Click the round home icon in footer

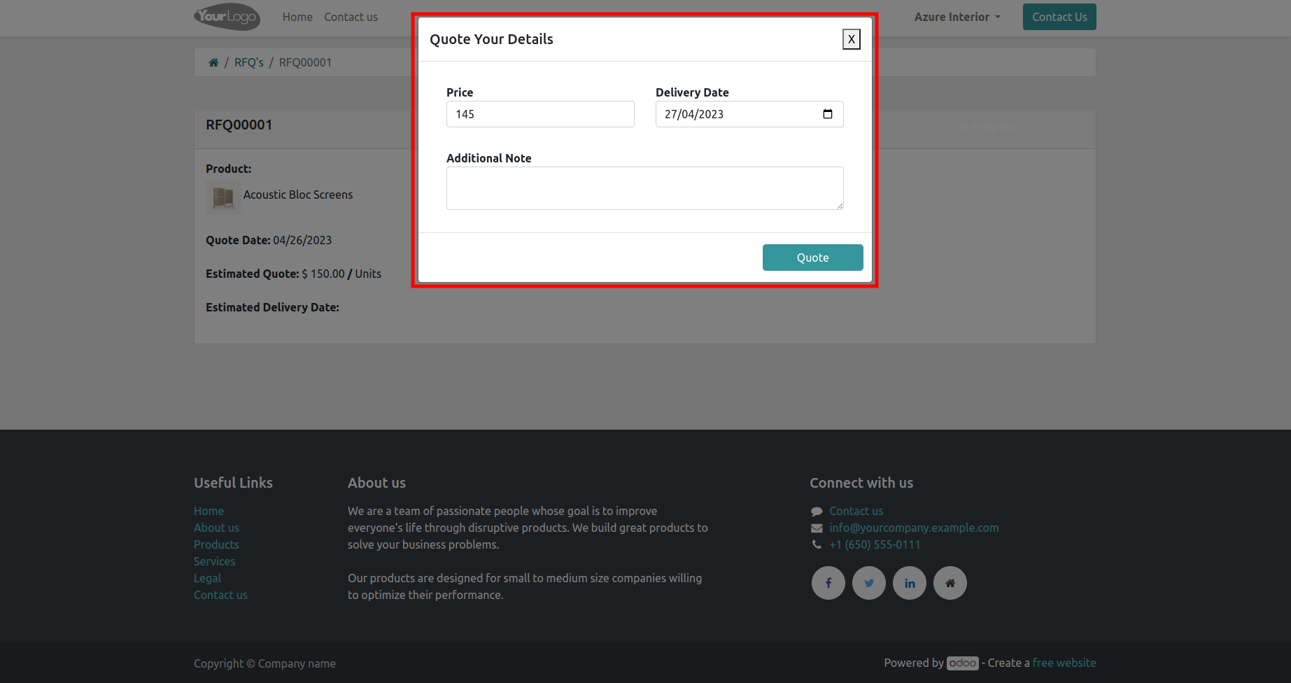coord(950,583)
